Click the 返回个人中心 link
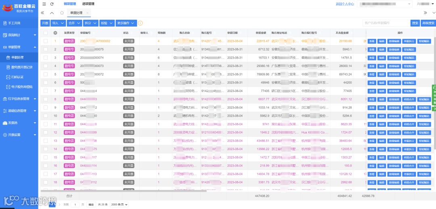This screenshot has width=436, height=209. [x=345, y=4]
